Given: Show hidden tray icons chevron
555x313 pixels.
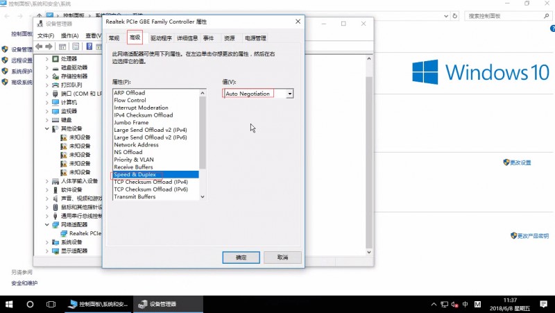Looking at the screenshot, I should click(434, 304).
